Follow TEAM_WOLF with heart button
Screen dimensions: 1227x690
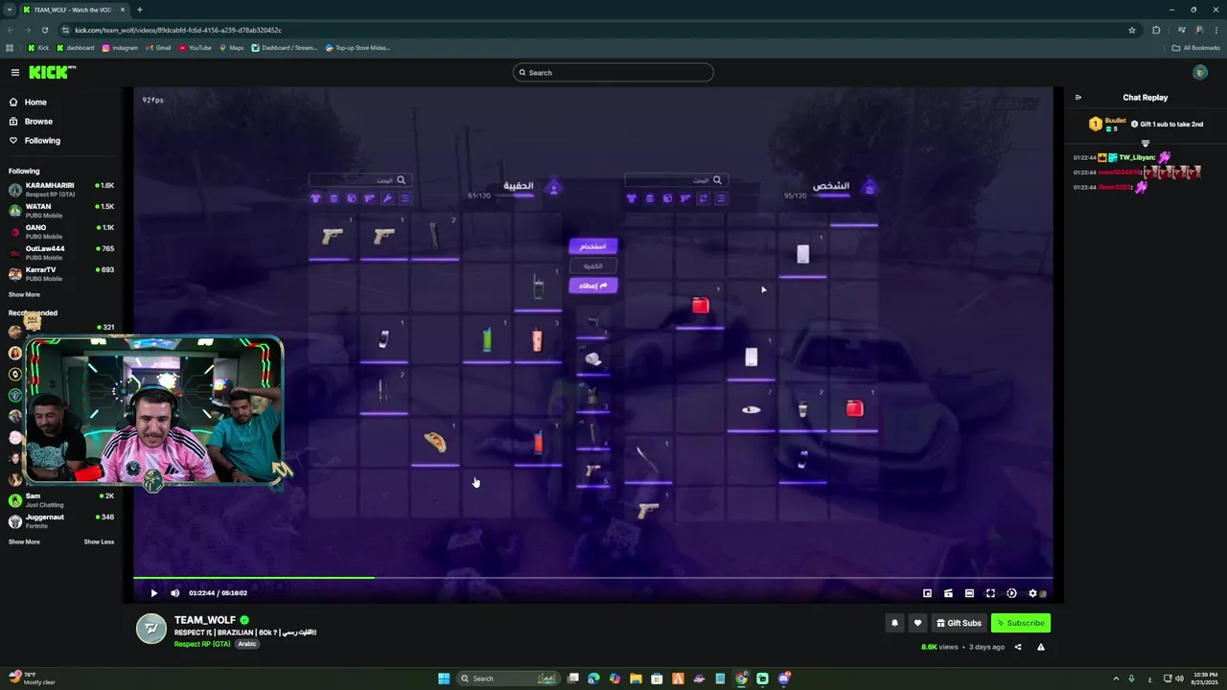(x=917, y=623)
